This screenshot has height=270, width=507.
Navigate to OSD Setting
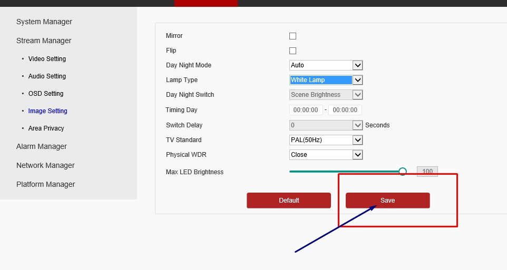(x=46, y=94)
